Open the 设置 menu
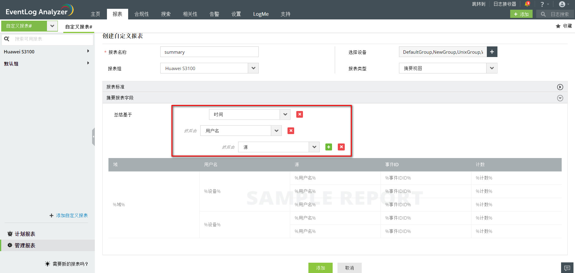This screenshot has height=273, width=575. tap(236, 14)
